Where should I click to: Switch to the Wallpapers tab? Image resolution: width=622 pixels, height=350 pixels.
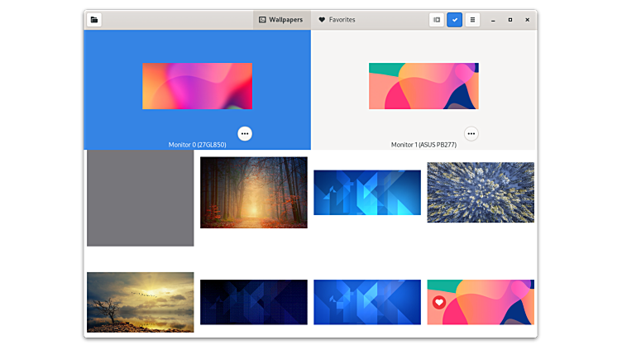(281, 20)
